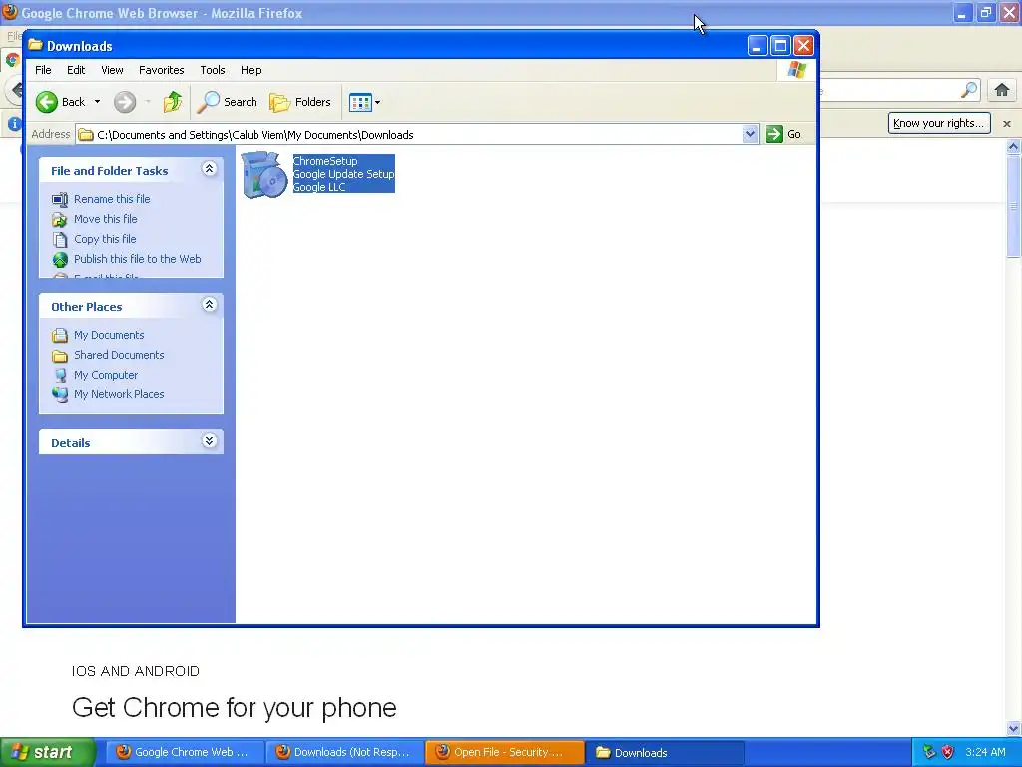Click the Windows flag logo in toolbar

coord(796,70)
